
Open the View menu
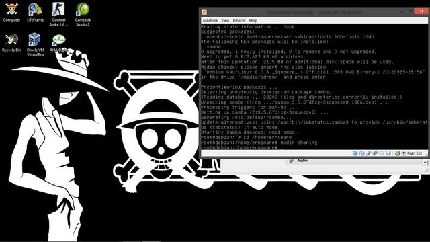click(x=225, y=20)
